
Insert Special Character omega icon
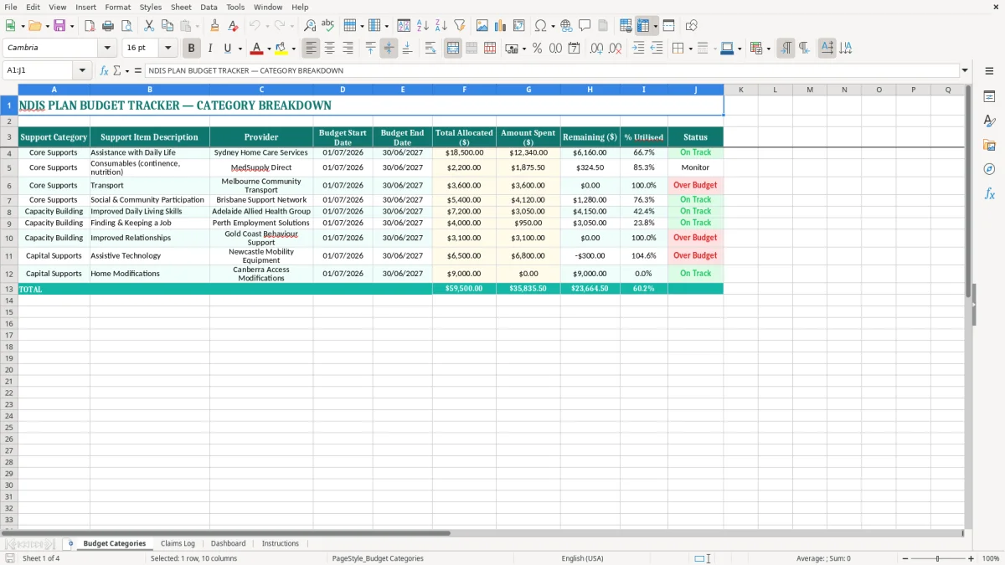point(540,26)
